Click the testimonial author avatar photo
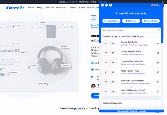This screenshot has height=115, width=167. point(93,86)
